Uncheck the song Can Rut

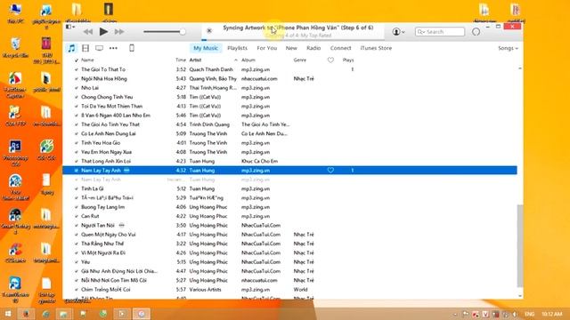pyautogui.click(x=76, y=216)
